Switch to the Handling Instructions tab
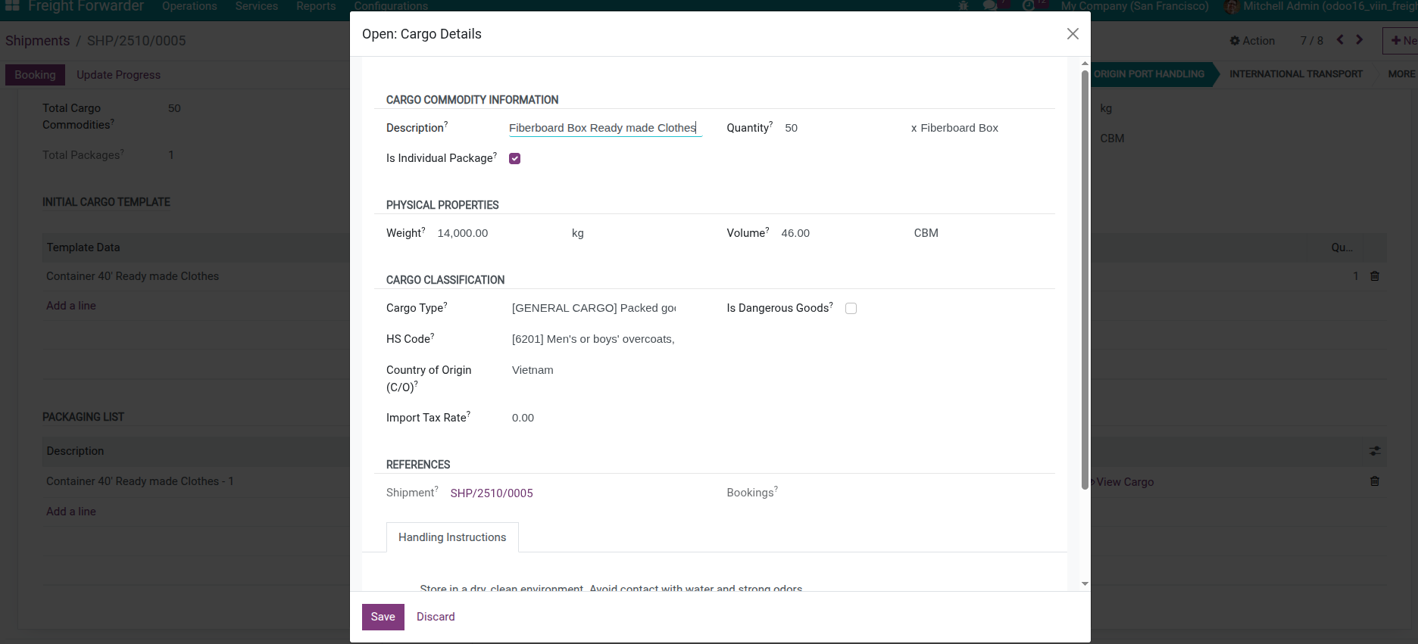This screenshot has height=644, width=1418. click(452, 537)
